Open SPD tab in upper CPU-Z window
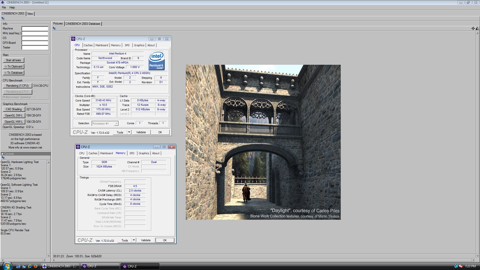The height and width of the screenshot is (270, 480). click(x=127, y=45)
